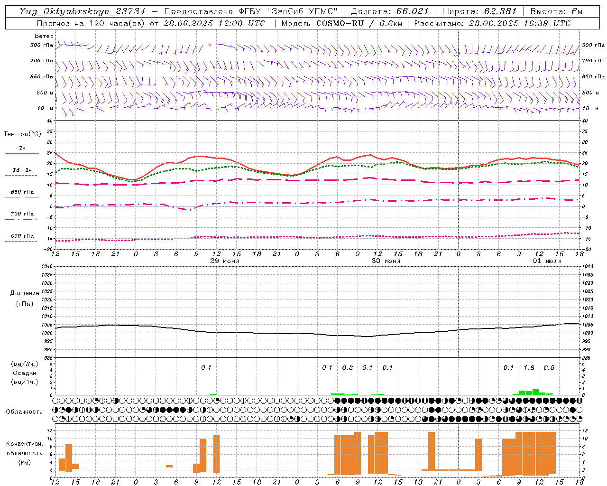Click the 29 июня date label
607x486 pixels.
225,261
